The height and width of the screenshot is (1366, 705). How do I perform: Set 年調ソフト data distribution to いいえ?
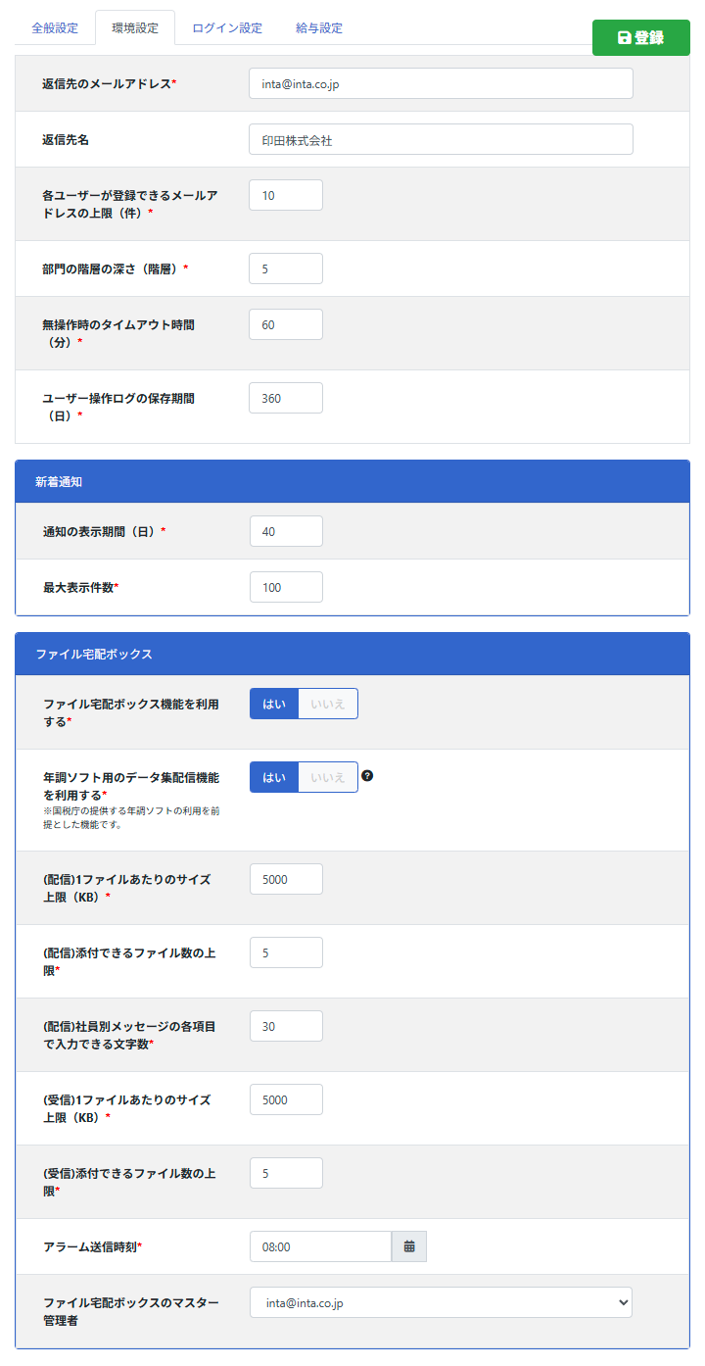(x=328, y=777)
